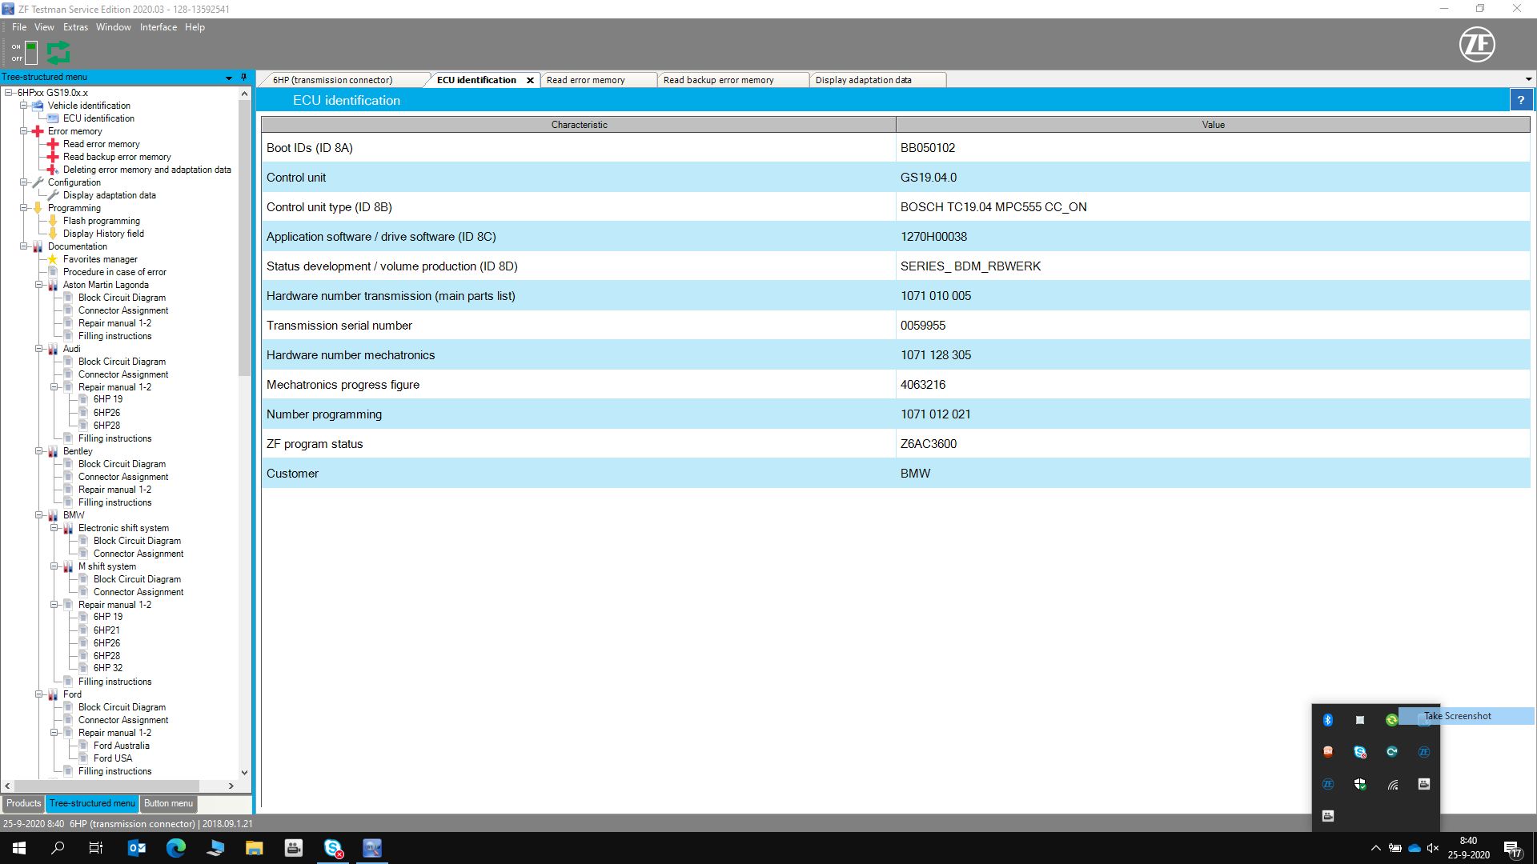Viewport: 1537px width, 864px height.
Task: Collapse BMW Electronic shift system node
Action: coord(54,528)
